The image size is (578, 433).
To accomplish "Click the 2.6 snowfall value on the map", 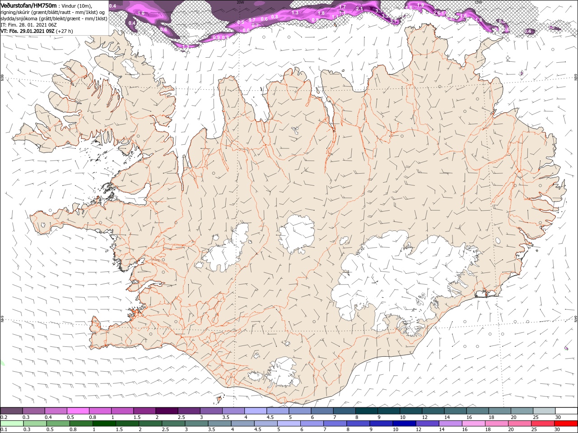I will pyautogui.click(x=436, y=13).
